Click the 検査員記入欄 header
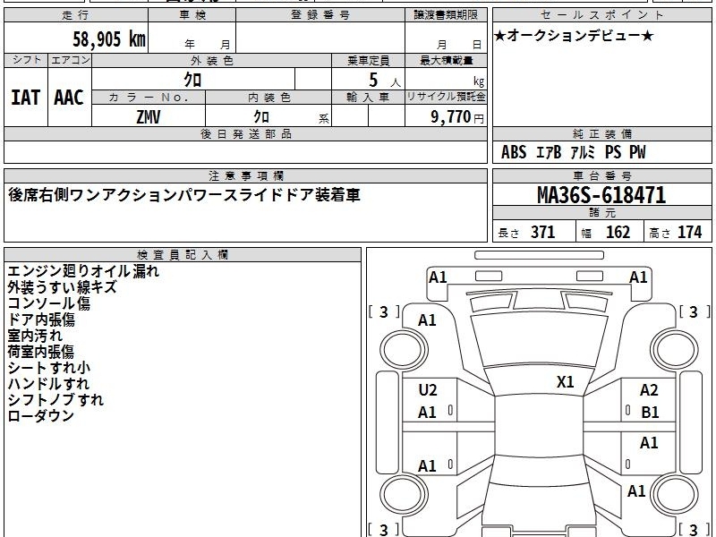 click(x=183, y=255)
